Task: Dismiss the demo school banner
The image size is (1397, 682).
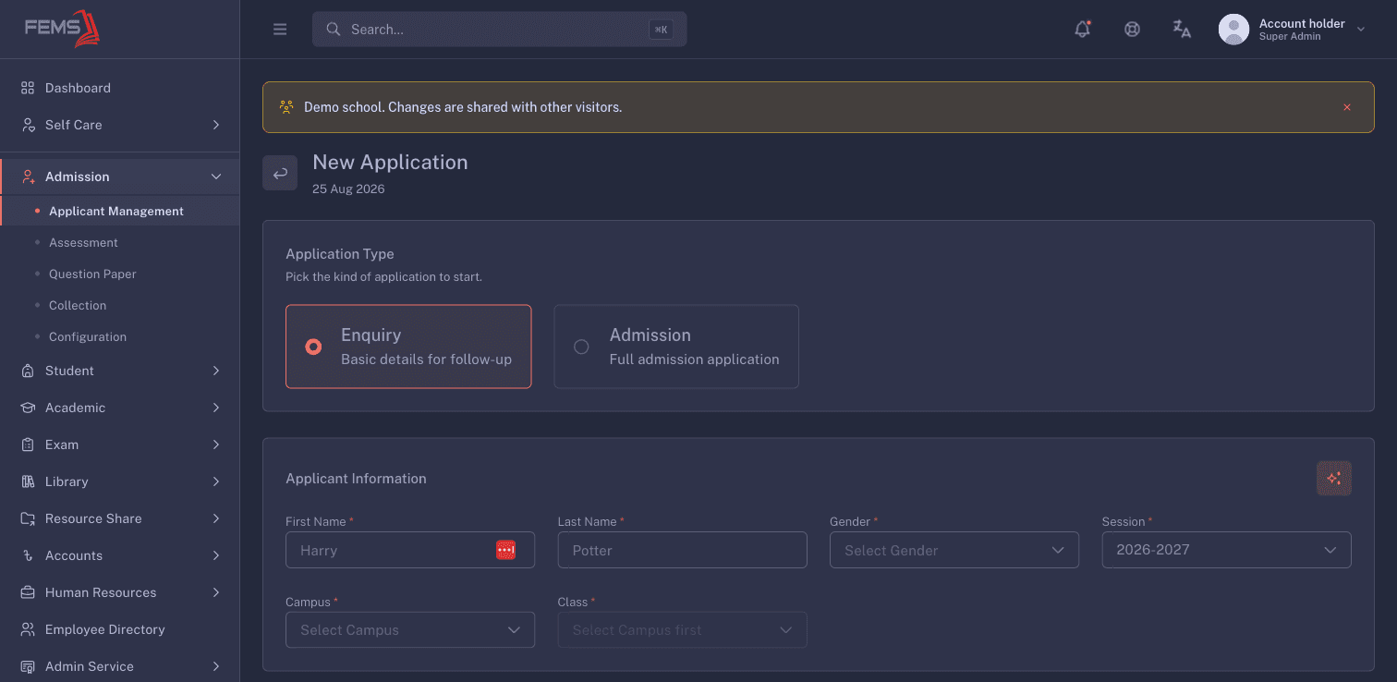Action: [x=1347, y=107]
